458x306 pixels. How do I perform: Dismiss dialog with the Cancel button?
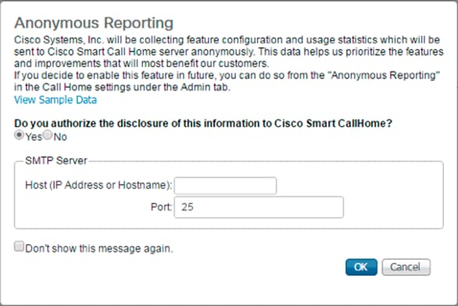pos(406,267)
